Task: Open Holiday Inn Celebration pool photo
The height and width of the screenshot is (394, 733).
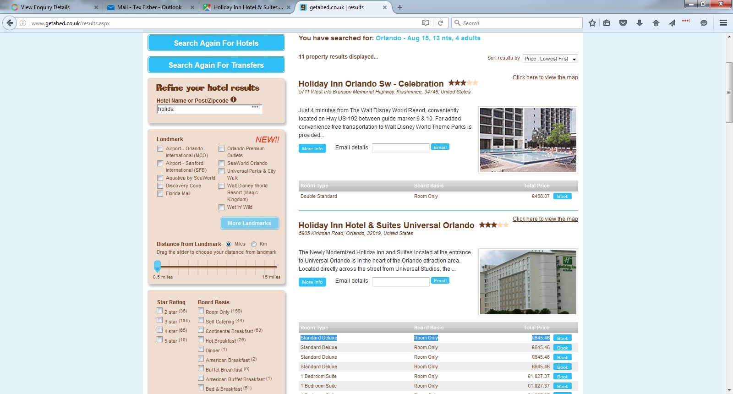Action: pos(528,140)
